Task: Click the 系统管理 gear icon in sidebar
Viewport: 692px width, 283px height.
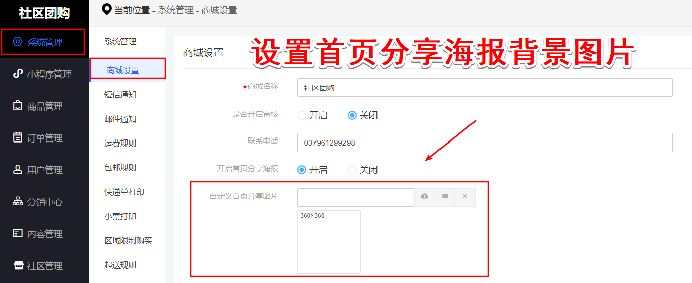Action: point(18,42)
